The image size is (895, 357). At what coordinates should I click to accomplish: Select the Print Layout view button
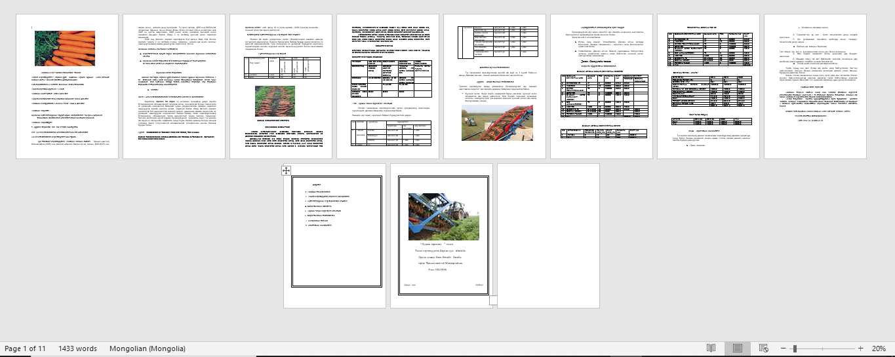pyautogui.click(x=737, y=348)
